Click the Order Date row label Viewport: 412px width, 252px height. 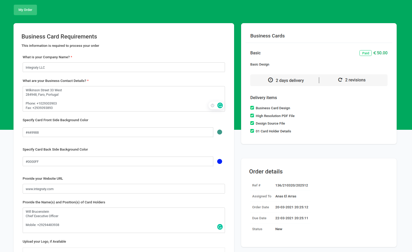(261, 207)
